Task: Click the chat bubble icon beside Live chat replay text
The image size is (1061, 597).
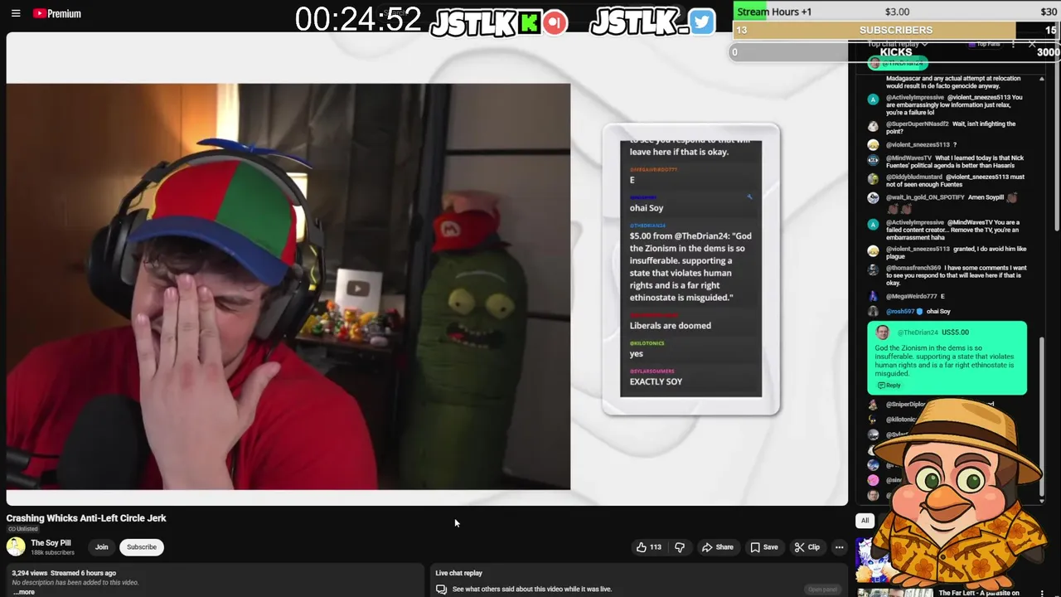Action: [441, 589]
